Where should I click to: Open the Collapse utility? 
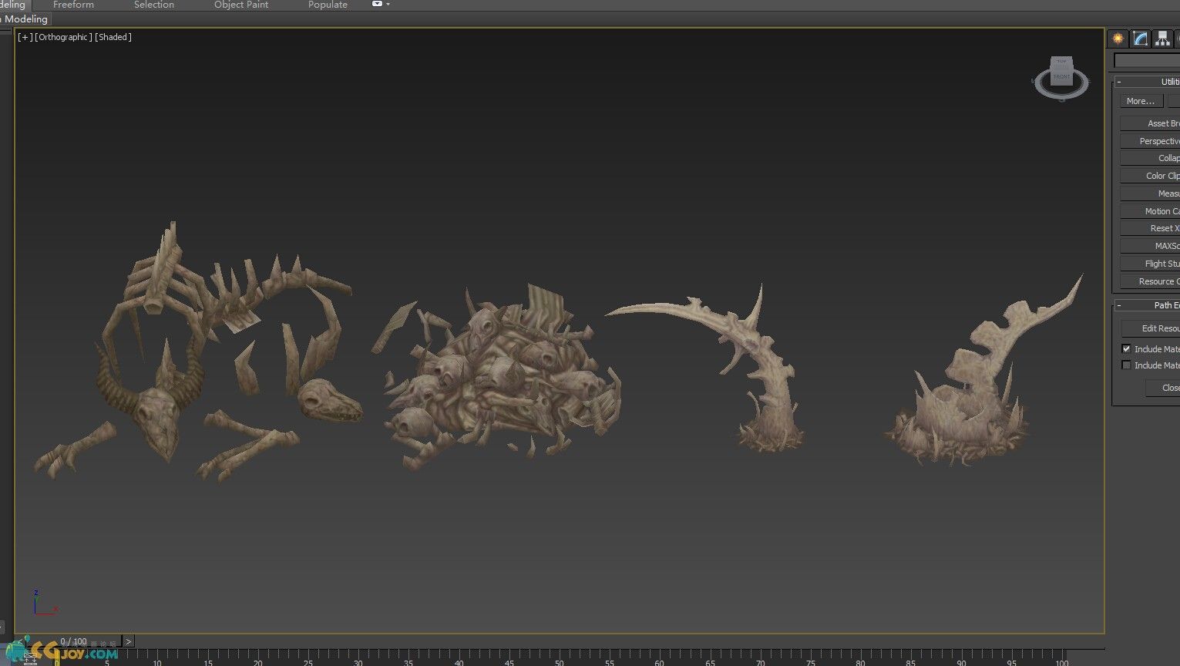pyautogui.click(x=1150, y=158)
